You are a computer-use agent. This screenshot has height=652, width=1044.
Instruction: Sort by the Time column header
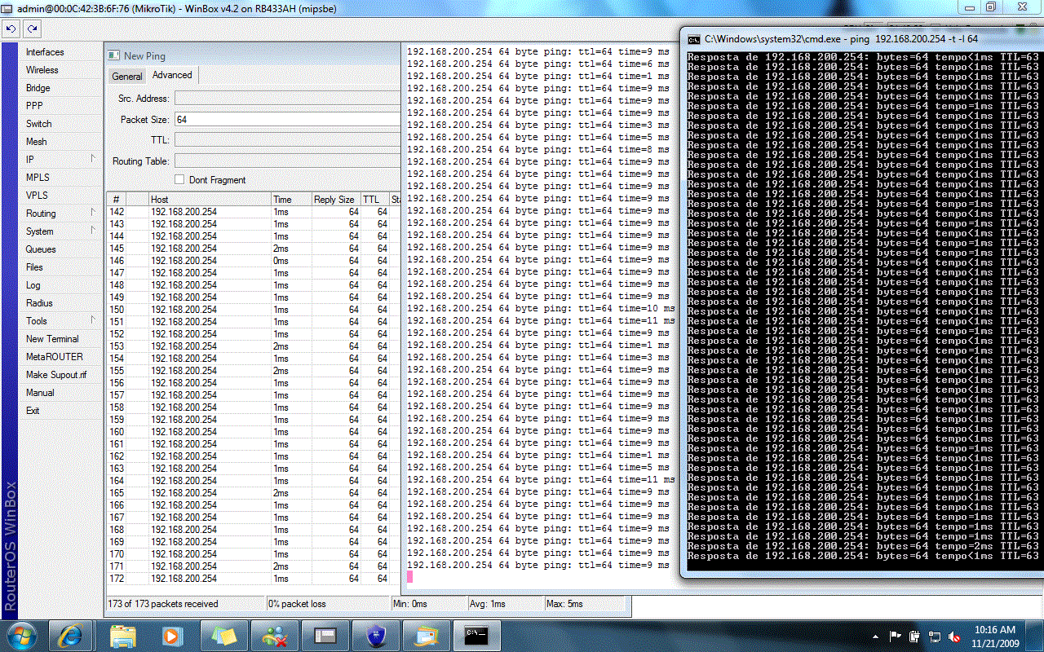point(292,200)
